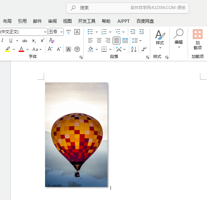
Task: Apply the yellow highlight color
Action: [8, 49]
